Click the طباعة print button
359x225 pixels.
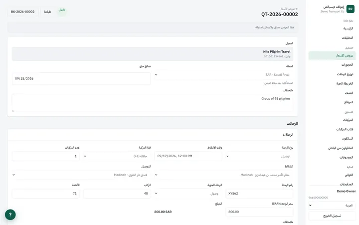(x=47, y=11)
